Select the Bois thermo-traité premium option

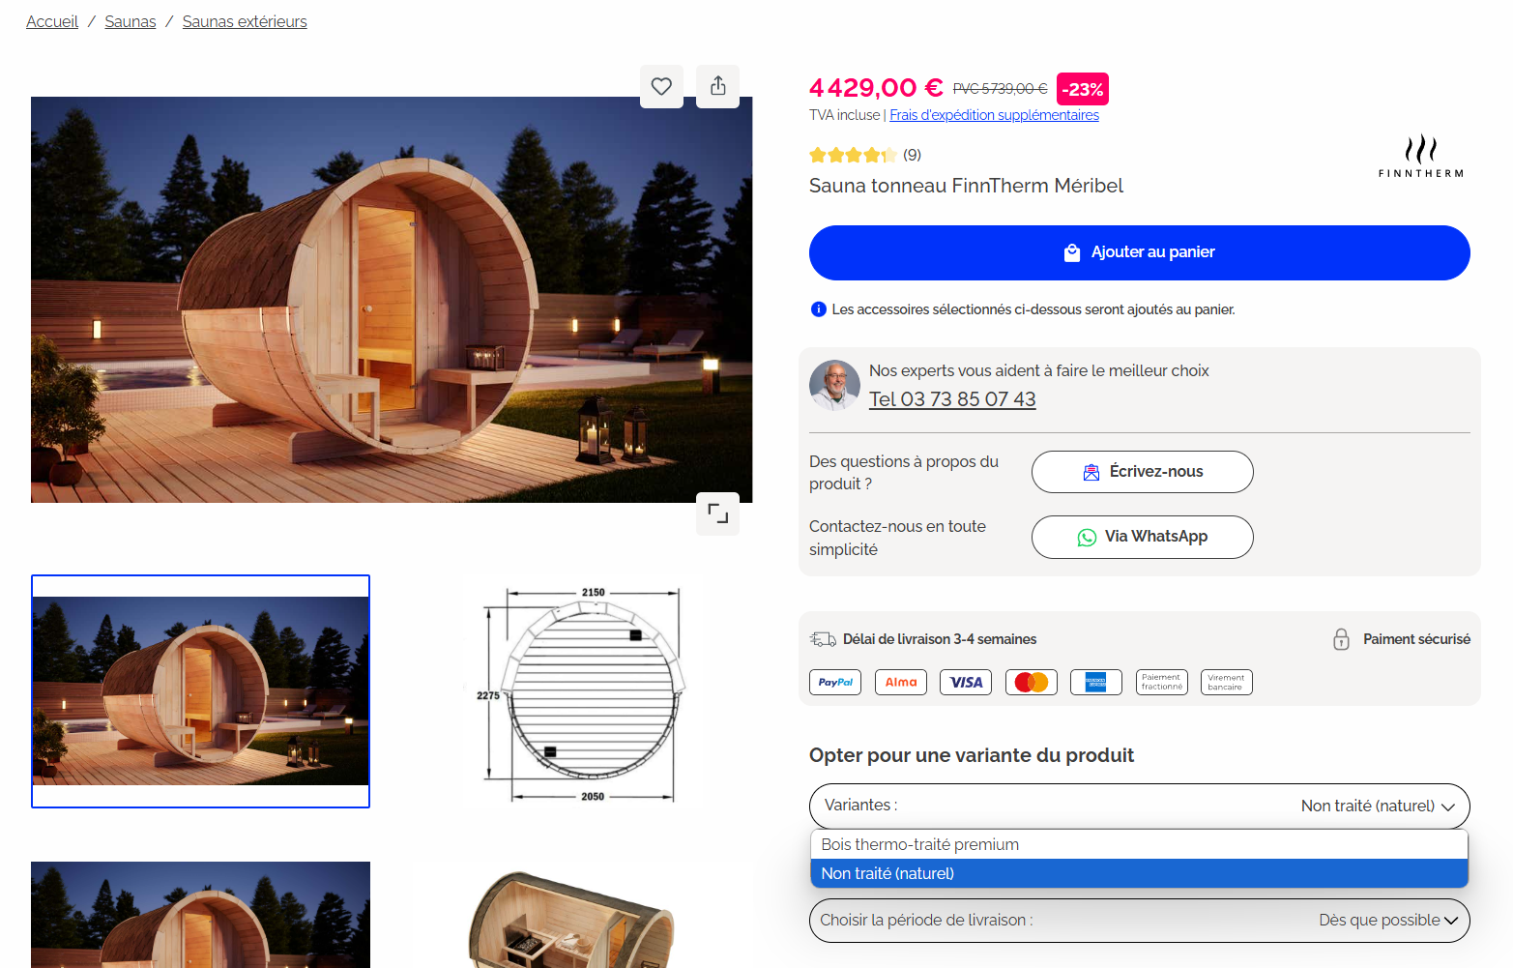1139,844
